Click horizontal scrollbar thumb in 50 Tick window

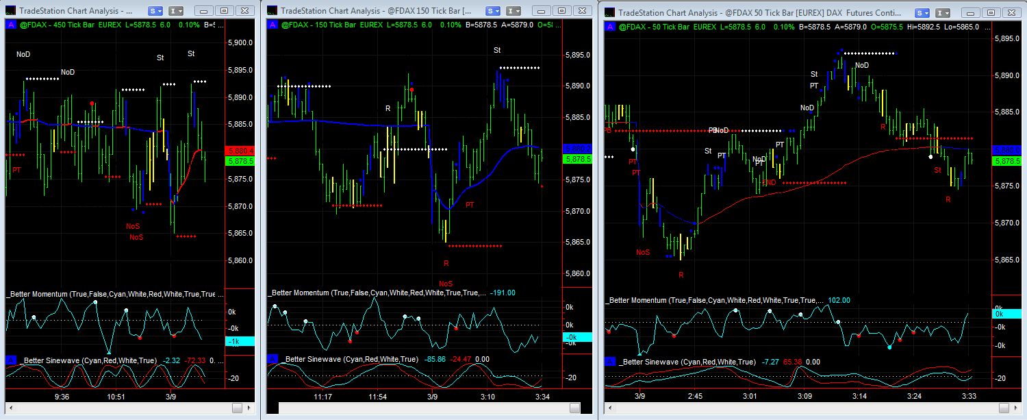[x=1004, y=408]
